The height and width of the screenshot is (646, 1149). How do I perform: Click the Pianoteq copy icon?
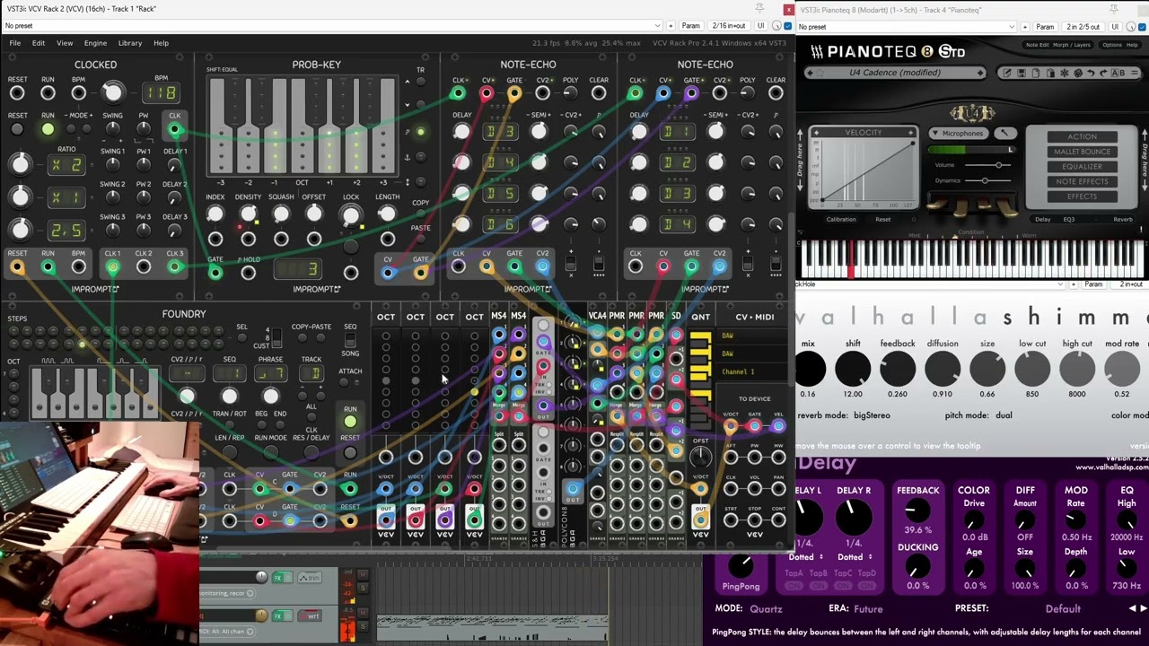click(x=1036, y=73)
